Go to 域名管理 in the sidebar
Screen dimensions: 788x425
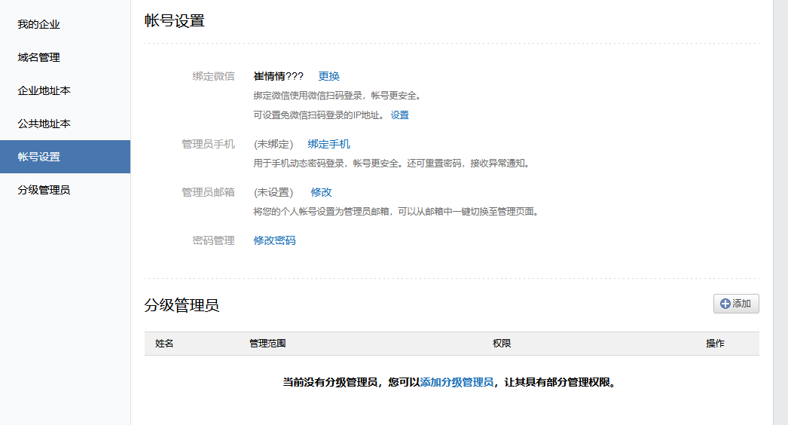point(39,57)
